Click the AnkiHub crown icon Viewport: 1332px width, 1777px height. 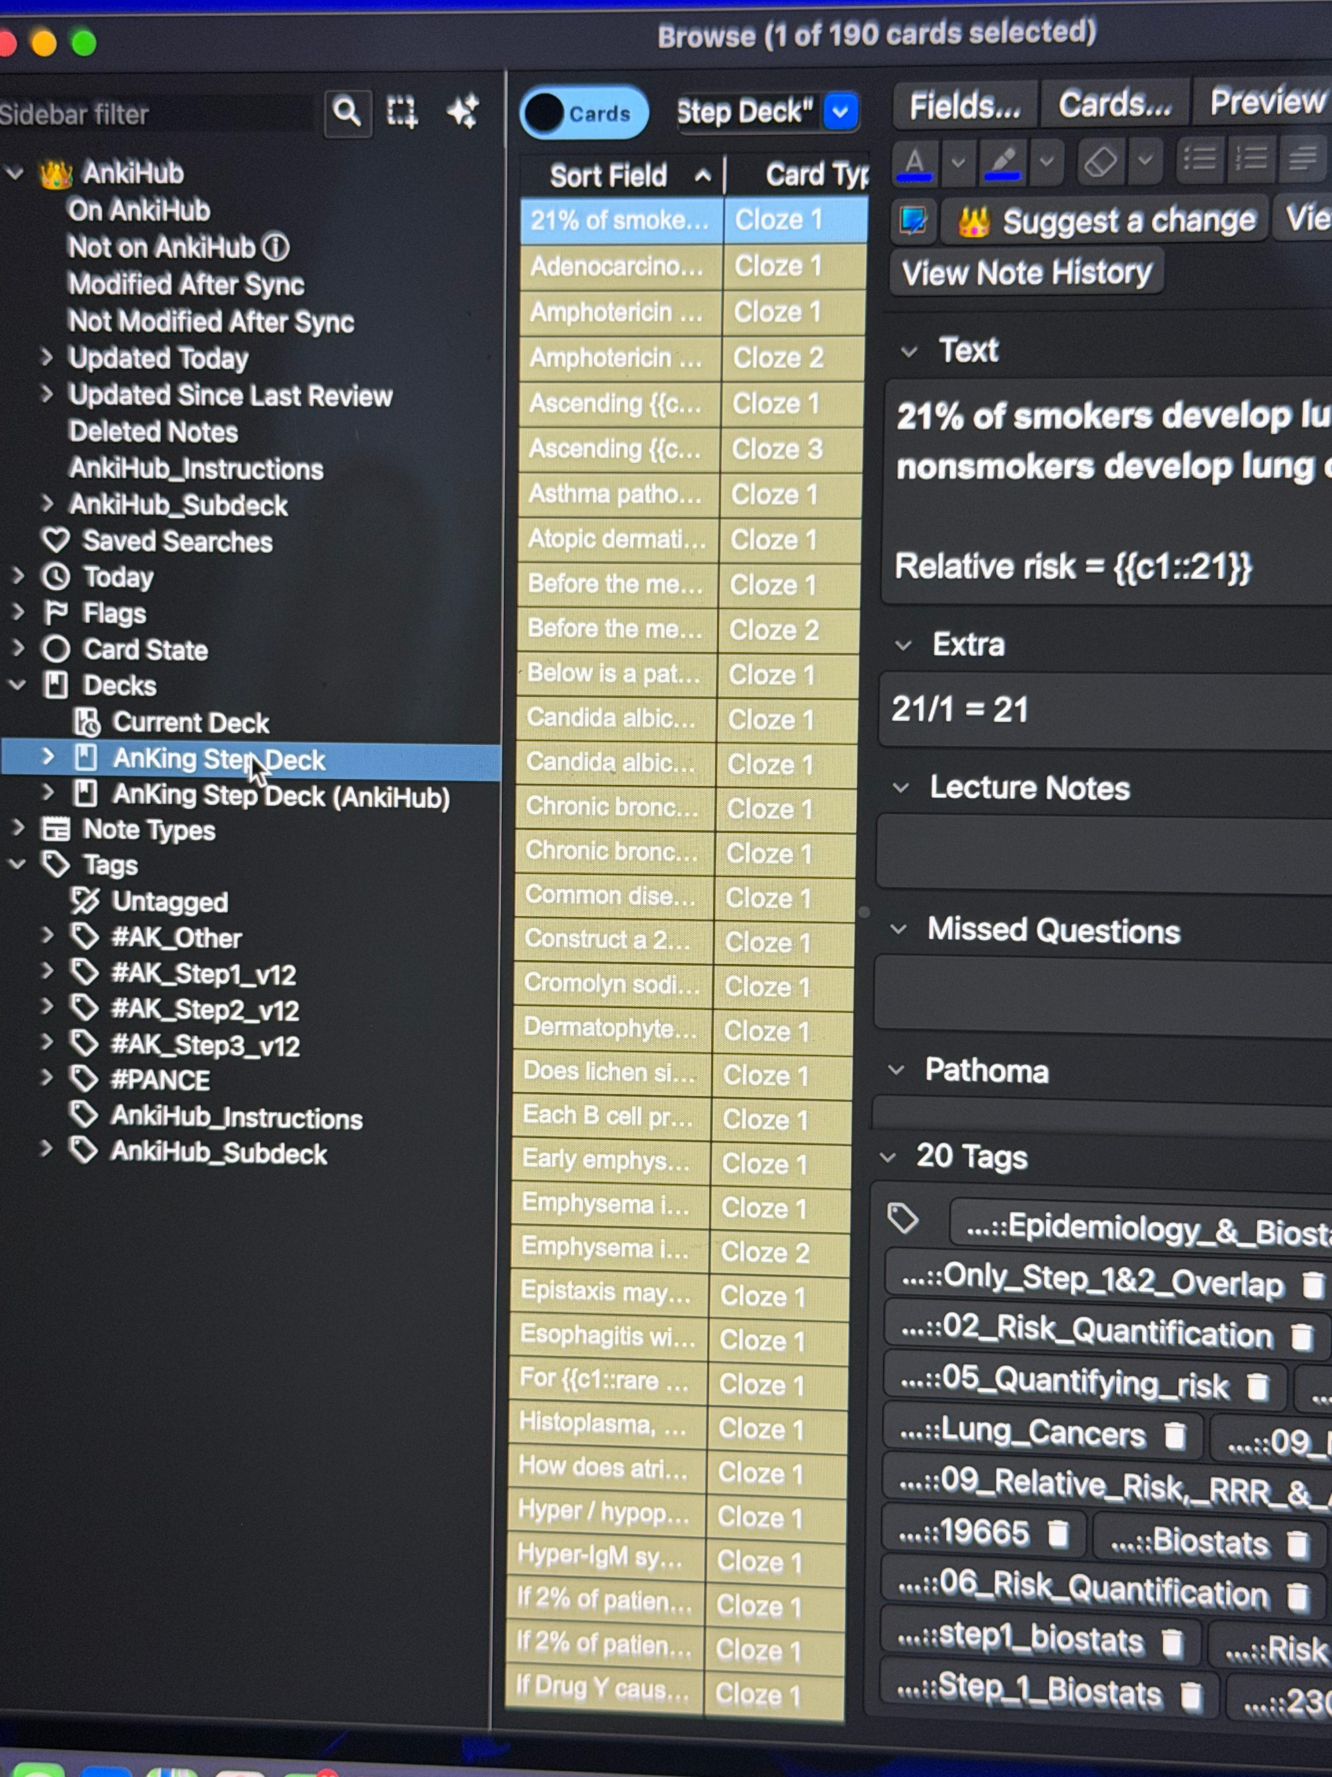coord(56,174)
